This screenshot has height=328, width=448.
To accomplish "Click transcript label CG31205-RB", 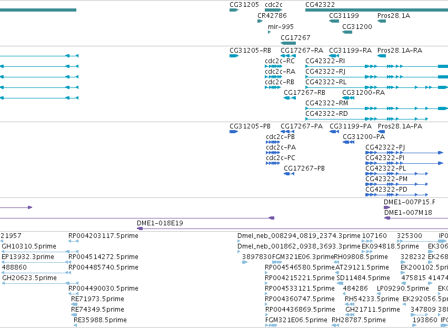I will click(250, 51).
